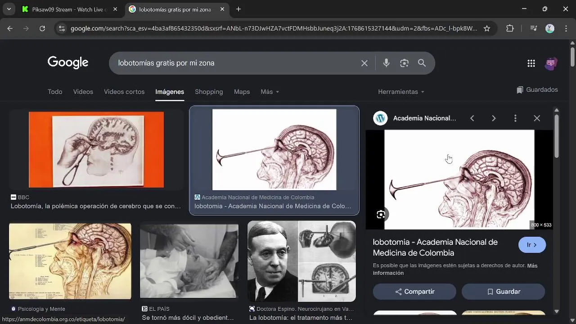Viewport: 576px width, 324px height.
Task: Open 'La lobotomía: el tratamento' link
Action: point(301,318)
